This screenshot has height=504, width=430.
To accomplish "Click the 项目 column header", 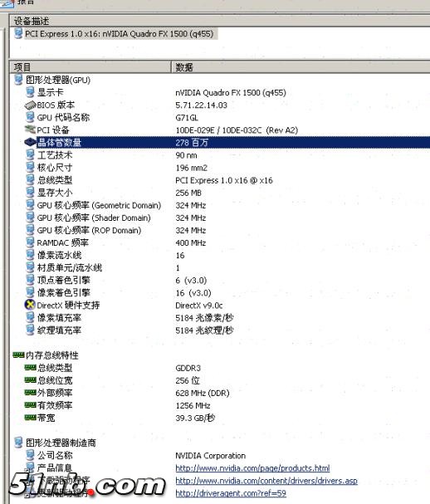I will pyautogui.click(x=90, y=67).
